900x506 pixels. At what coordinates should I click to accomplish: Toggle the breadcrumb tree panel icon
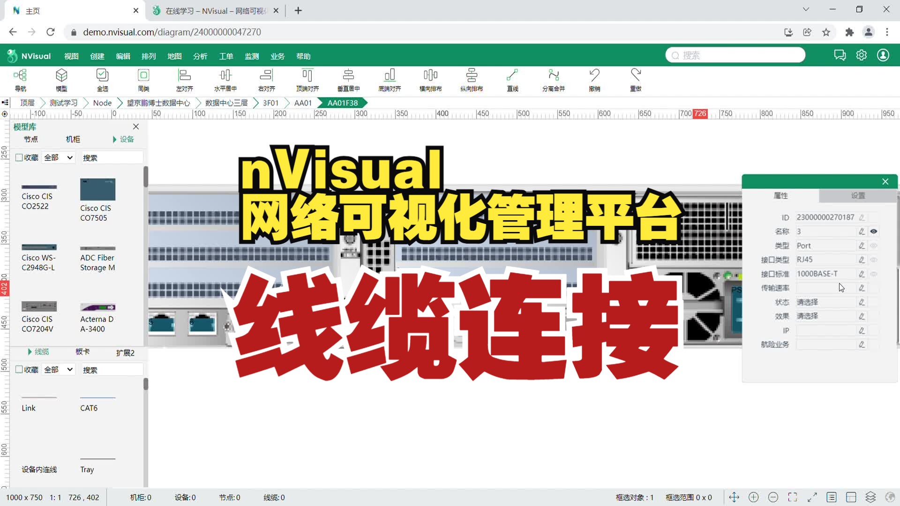(x=5, y=103)
